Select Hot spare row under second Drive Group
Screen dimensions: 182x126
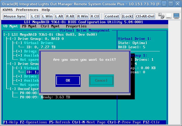point(29,85)
